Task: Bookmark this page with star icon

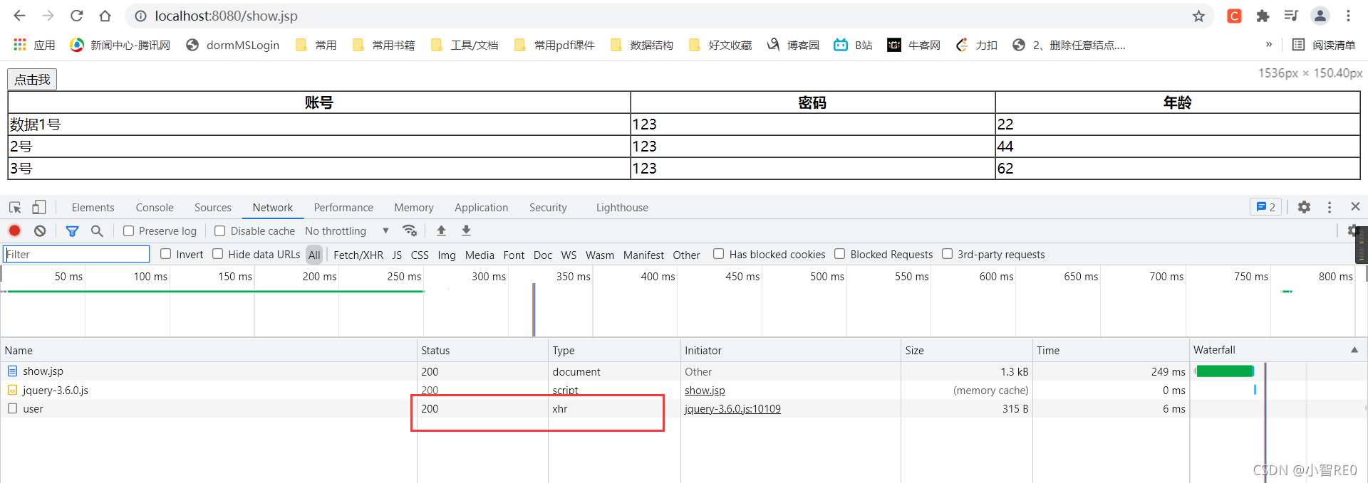Action: pos(1198,16)
